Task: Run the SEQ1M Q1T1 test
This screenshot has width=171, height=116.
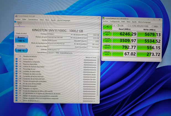Action: 107,40
